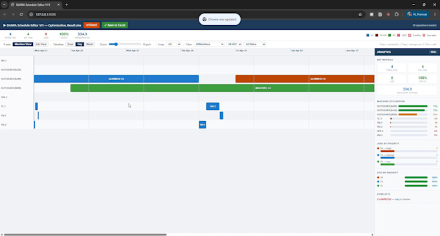Click the Mon Apr 21 date header

click(41, 50)
